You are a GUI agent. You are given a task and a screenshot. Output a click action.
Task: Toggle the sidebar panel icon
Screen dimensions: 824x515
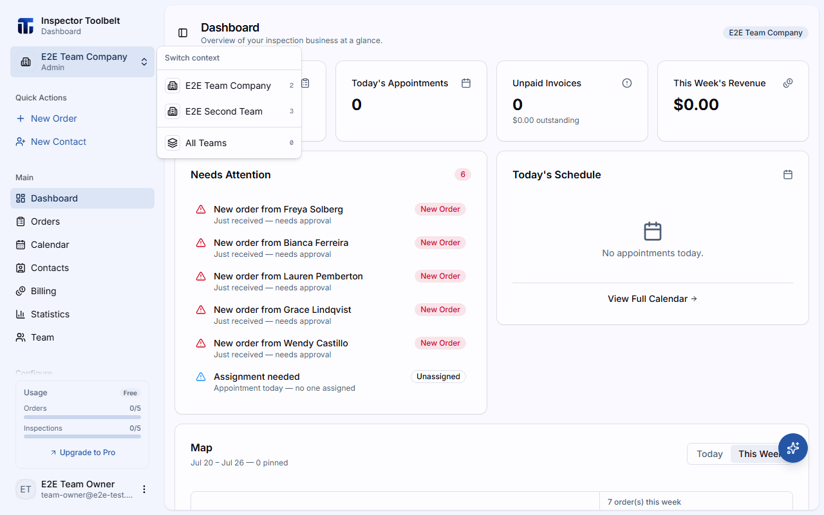(x=183, y=33)
